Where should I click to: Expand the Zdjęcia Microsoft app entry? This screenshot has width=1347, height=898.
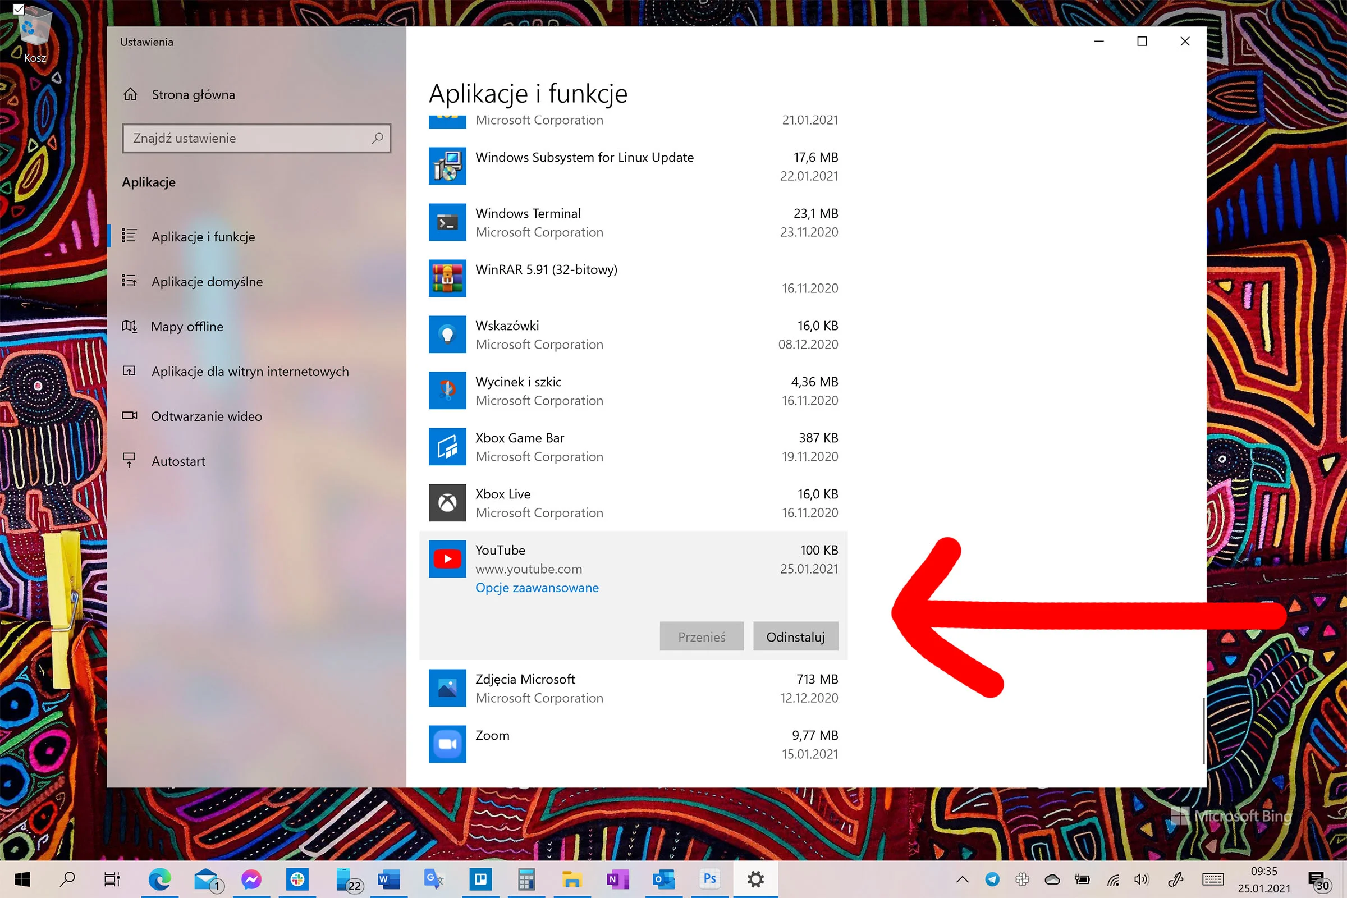click(634, 688)
